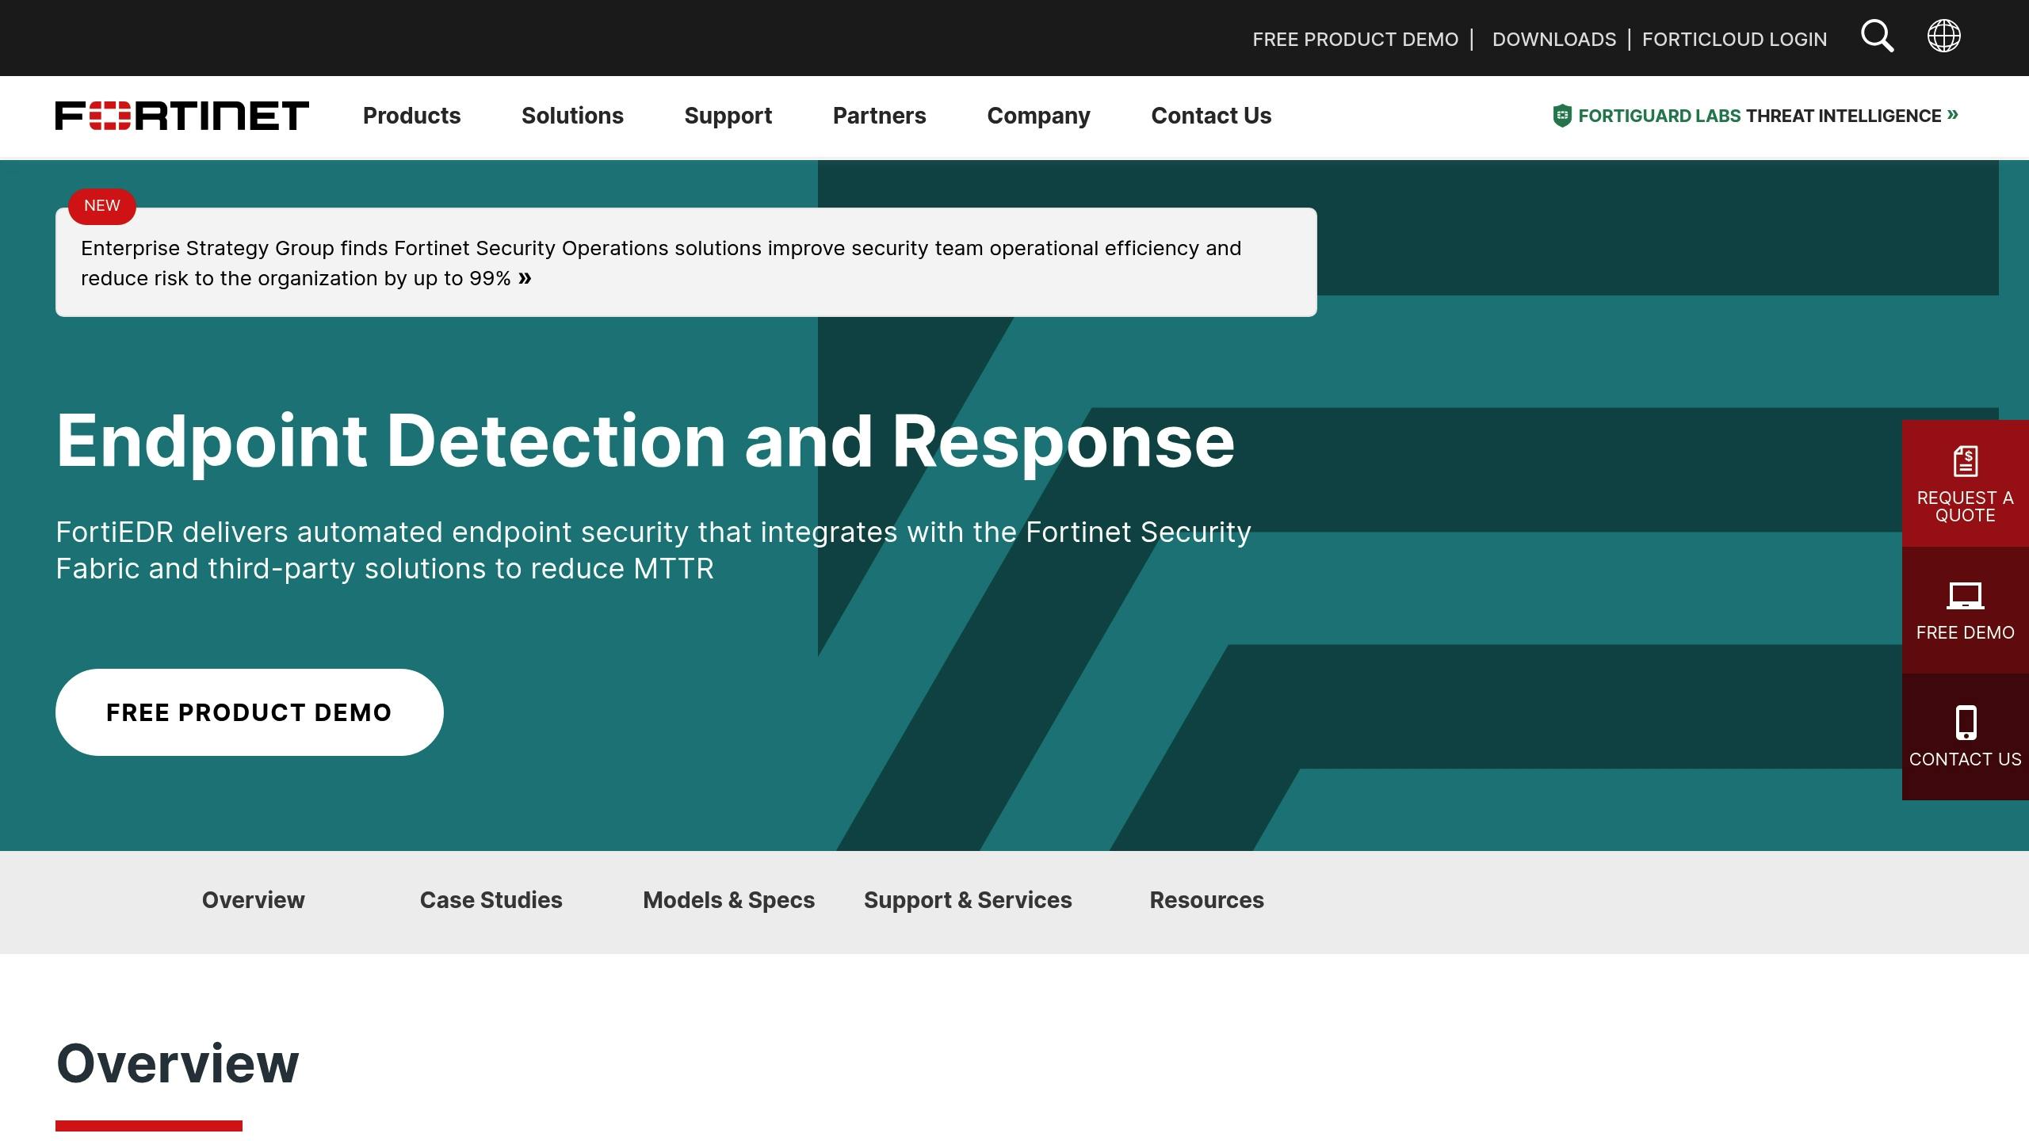Screen dimensions: 2029x1141
Task: Switch to the Resources tab
Action: (x=1206, y=900)
